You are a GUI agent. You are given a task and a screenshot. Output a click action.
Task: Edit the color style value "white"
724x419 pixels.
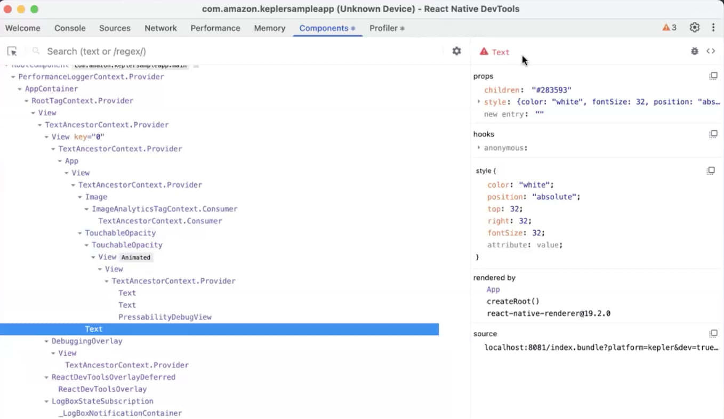(535, 185)
